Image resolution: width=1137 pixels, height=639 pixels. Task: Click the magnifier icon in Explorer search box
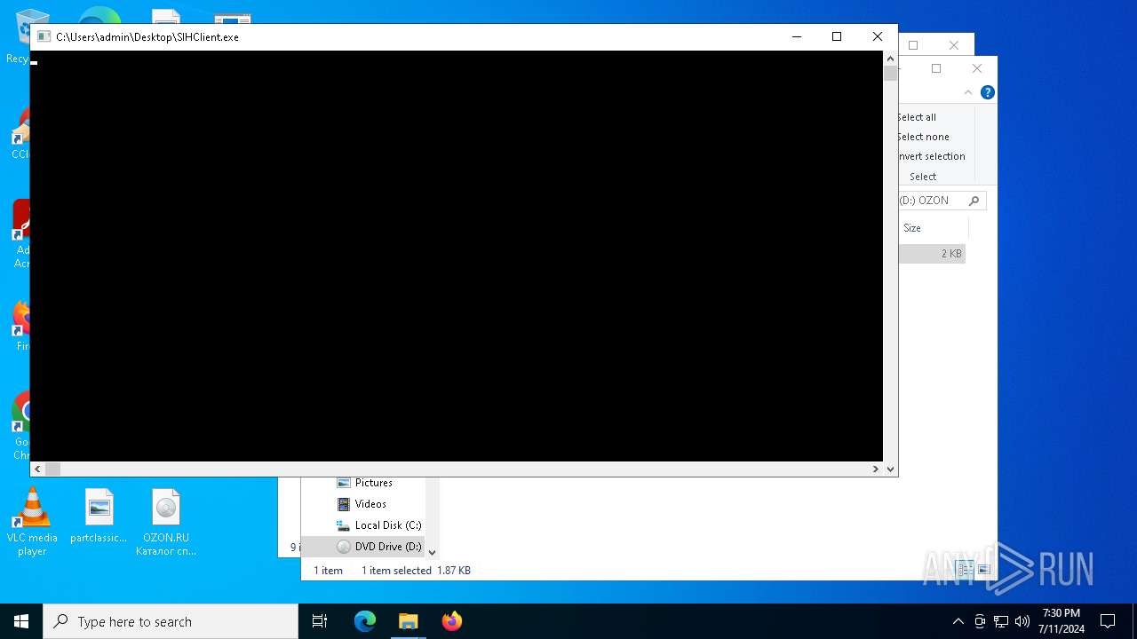point(974,201)
